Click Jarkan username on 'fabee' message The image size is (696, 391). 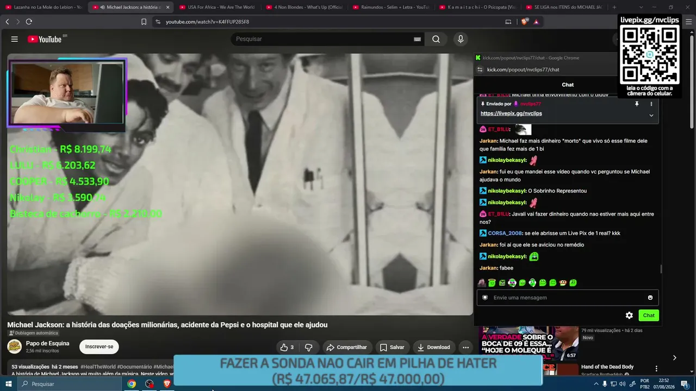point(488,268)
